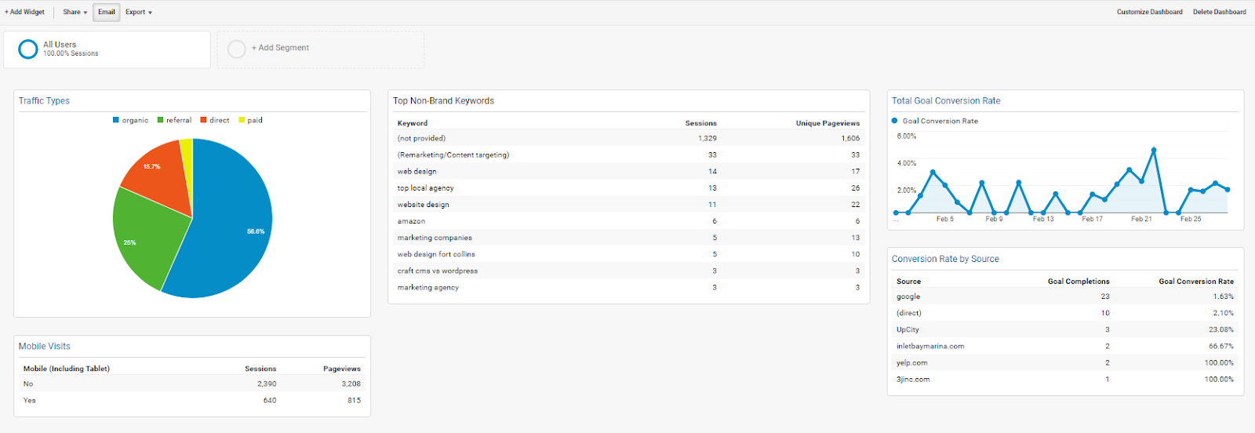
Task: Open the Mobile Visits widget title
Action: click(x=45, y=346)
